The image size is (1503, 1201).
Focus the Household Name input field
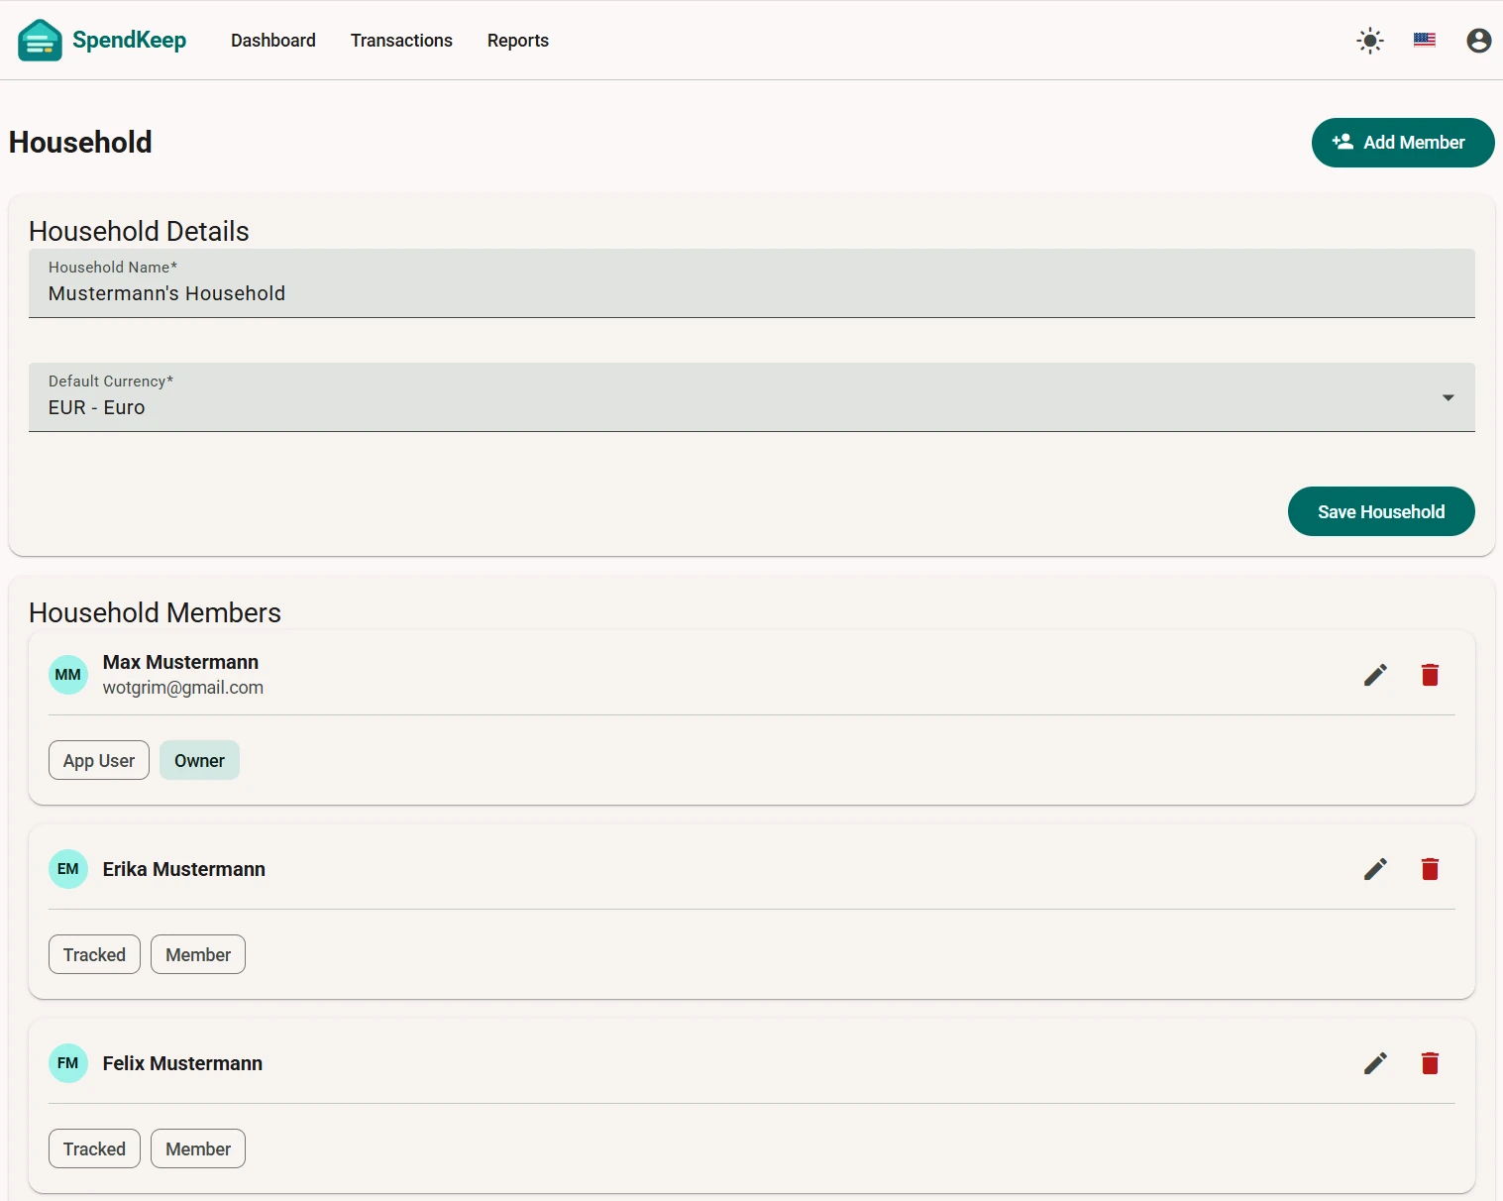752,283
